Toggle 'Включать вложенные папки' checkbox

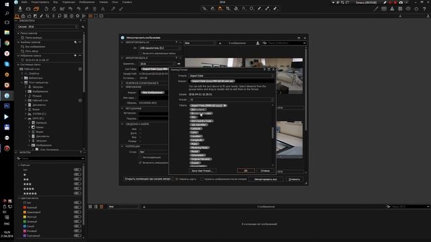141,53
